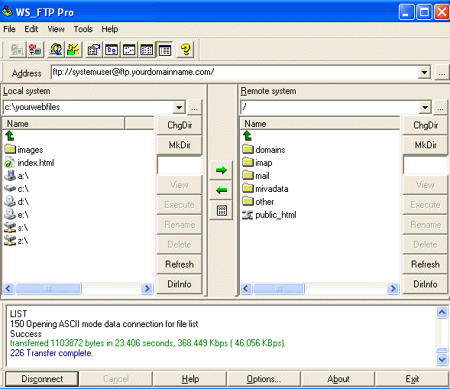The height and width of the screenshot is (389, 450).
Task: Select the images folder icon locally
Action: (11, 149)
